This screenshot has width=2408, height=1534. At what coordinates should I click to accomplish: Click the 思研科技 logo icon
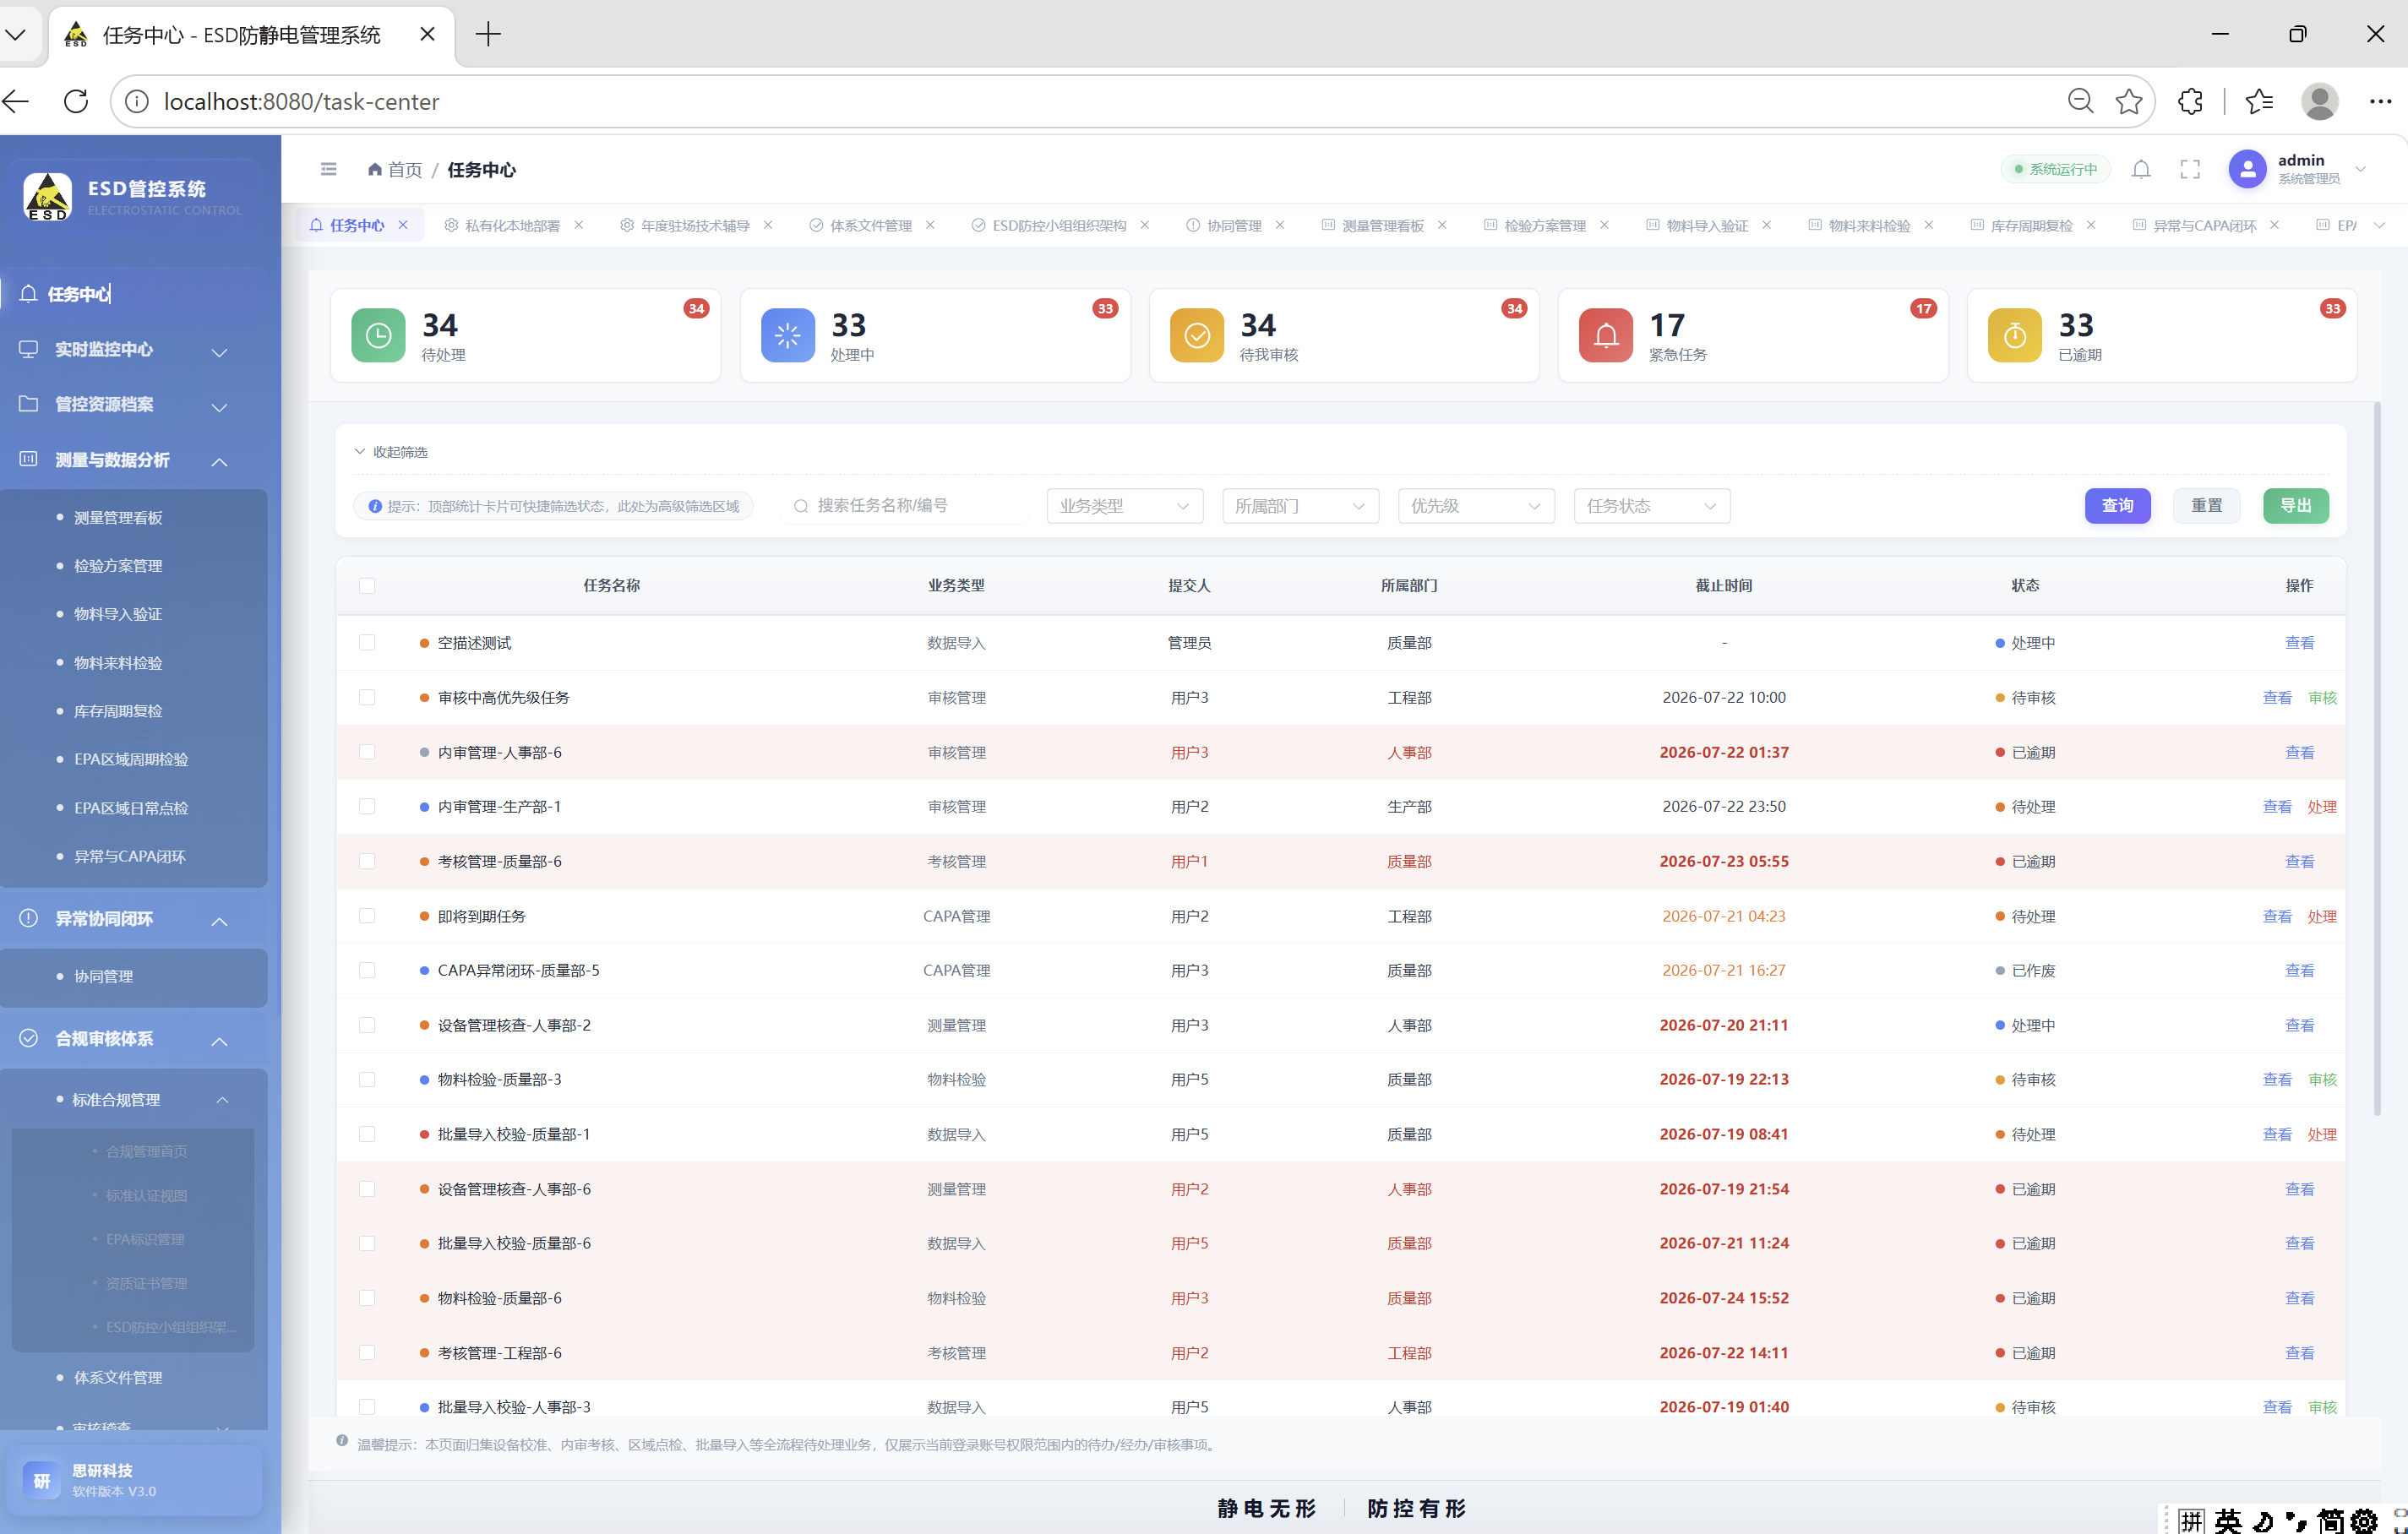click(x=41, y=1480)
